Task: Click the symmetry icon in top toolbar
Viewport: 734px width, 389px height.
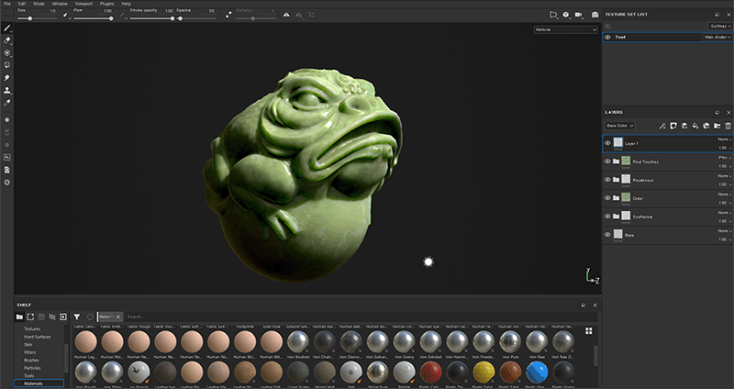Action: 285,16
